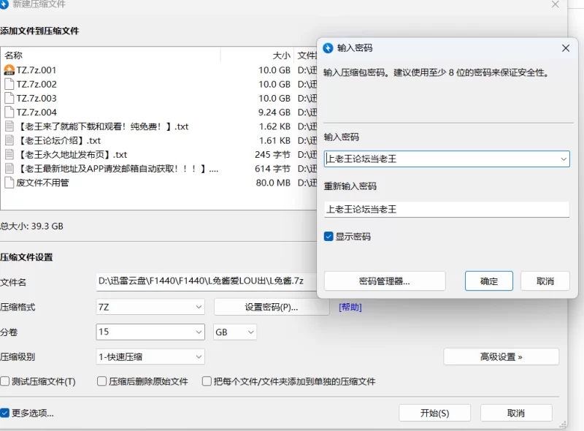Expand the 压缩级别 dropdown
This screenshot has width=584, height=431.
tap(150, 356)
